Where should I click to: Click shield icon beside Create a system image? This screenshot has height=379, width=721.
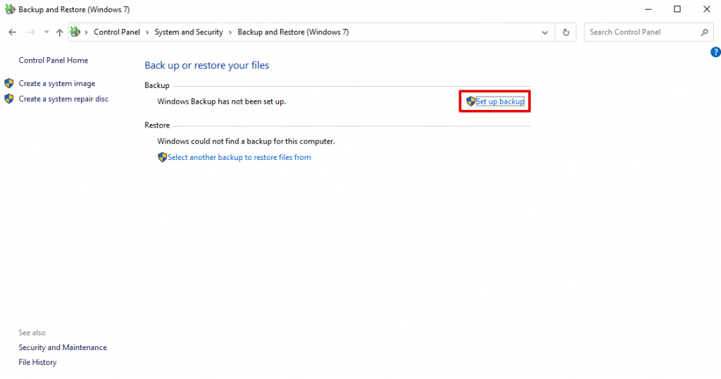(8, 83)
